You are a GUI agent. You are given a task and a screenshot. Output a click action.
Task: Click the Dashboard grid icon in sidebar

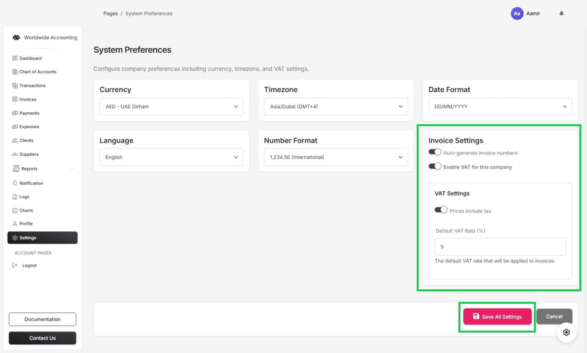15,58
